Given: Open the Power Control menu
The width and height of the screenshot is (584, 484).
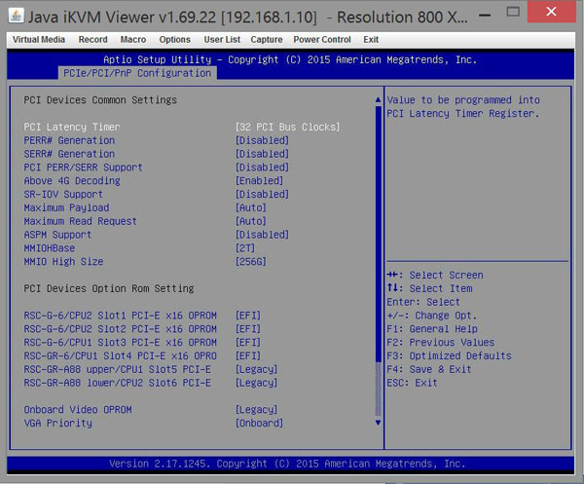Looking at the screenshot, I should (x=322, y=40).
